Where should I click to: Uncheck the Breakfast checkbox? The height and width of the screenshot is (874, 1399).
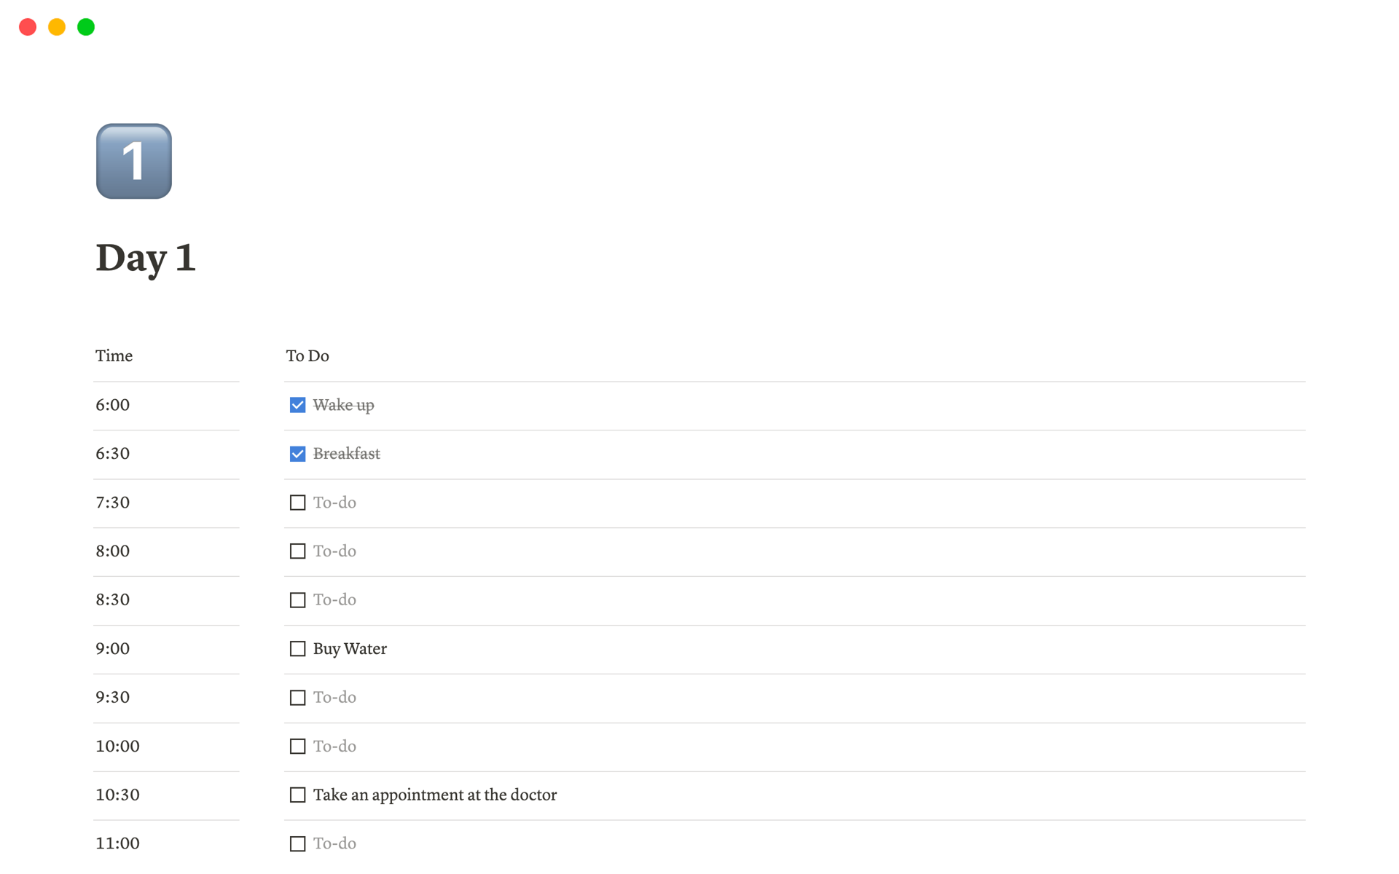297,454
